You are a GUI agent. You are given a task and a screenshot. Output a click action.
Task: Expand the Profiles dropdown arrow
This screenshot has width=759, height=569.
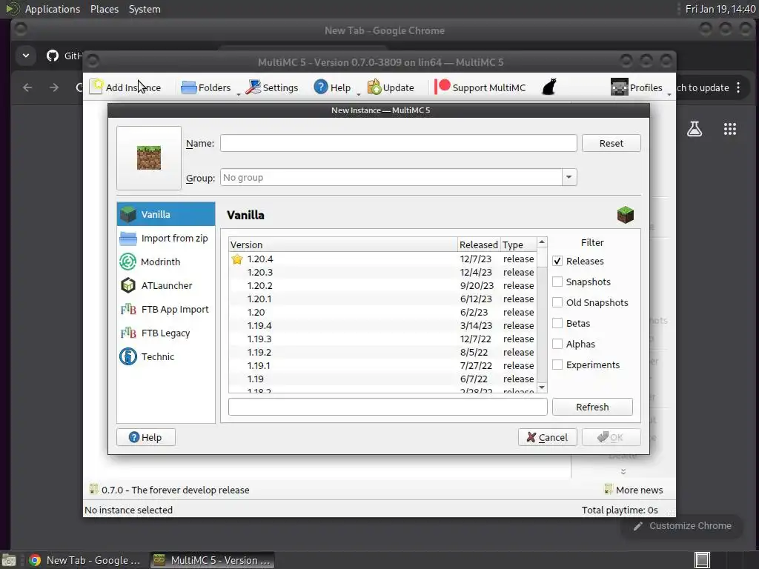(x=669, y=94)
